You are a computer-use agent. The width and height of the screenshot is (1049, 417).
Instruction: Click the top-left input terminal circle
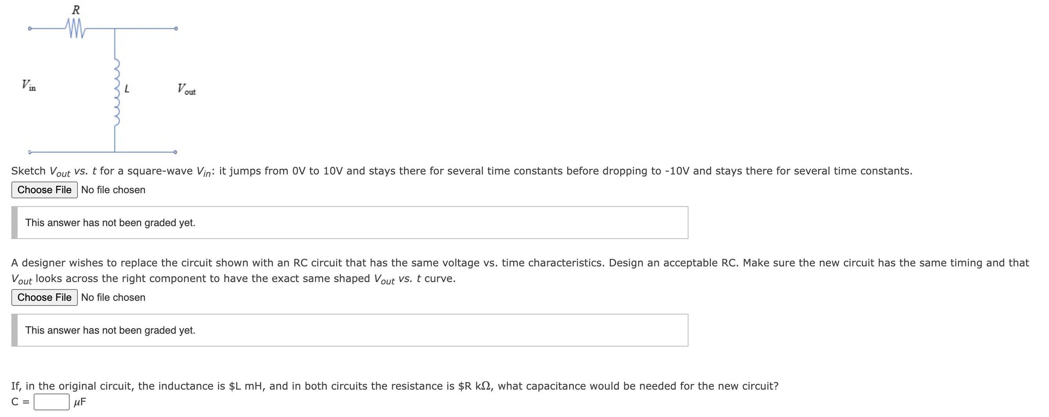pyautogui.click(x=30, y=28)
